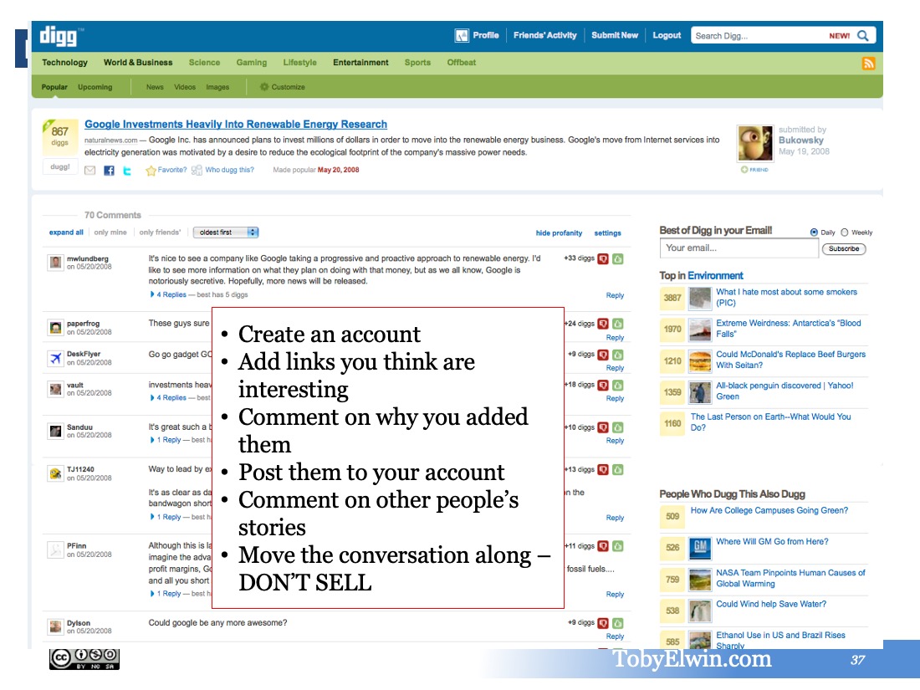Share the story on Facebook

[109, 170]
